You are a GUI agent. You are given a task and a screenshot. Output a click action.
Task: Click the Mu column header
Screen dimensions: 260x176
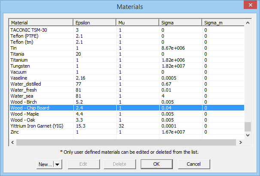pyautogui.click(x=137, y=22)
